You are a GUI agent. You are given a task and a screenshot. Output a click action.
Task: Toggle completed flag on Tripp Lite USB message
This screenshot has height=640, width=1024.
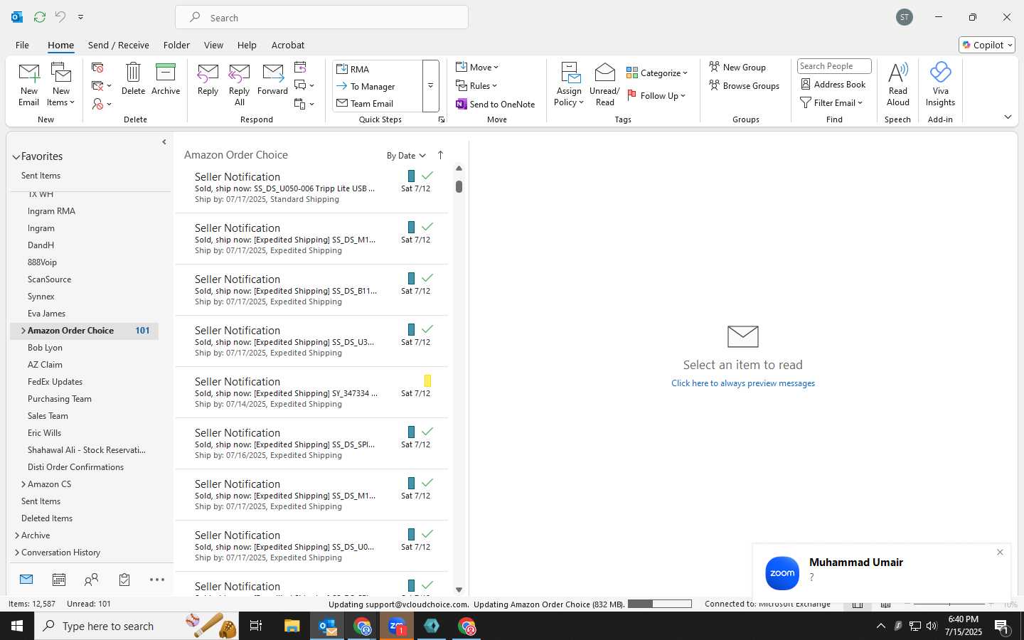[x=427, y=175]
